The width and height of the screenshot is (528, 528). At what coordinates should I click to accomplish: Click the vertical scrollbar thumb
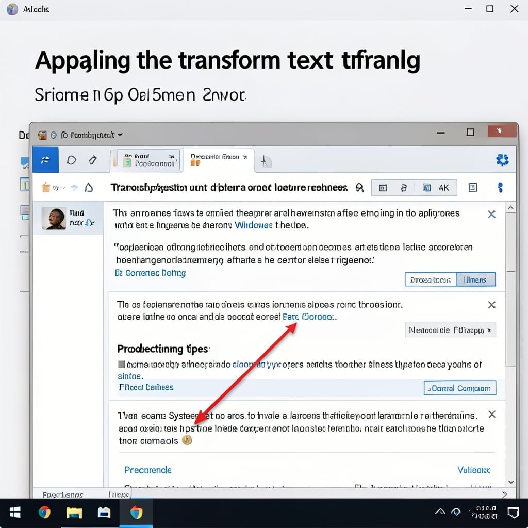(510, 290)
